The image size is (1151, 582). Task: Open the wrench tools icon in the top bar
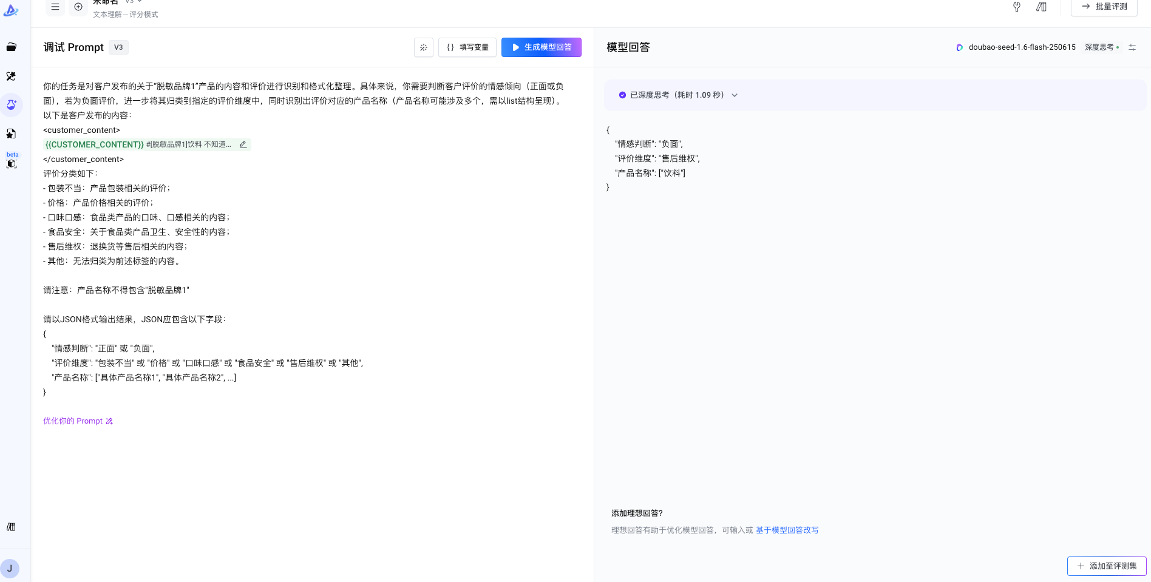pyautogui.click(x=1017, y=7)
